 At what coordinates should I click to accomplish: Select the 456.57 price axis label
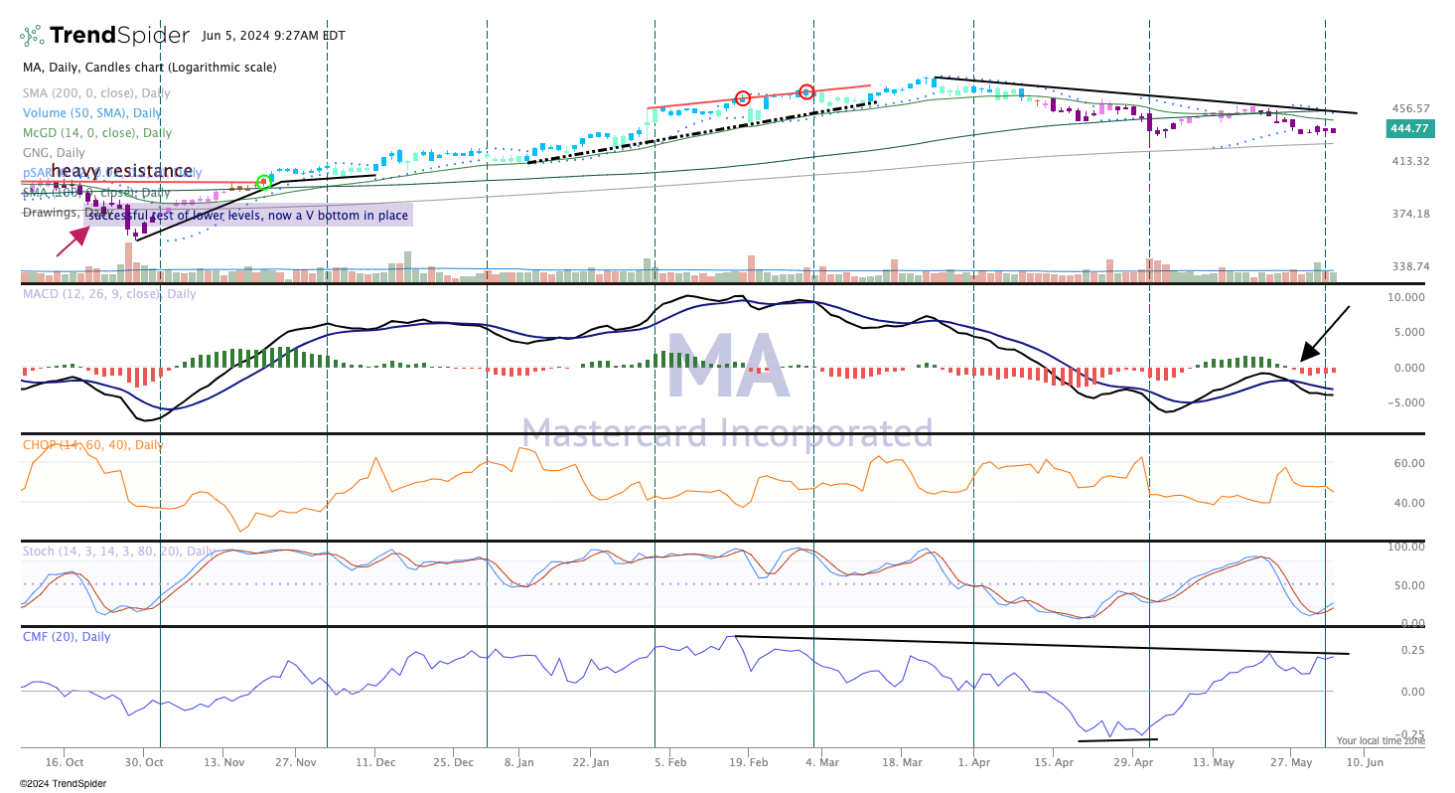coord(1411,108)
